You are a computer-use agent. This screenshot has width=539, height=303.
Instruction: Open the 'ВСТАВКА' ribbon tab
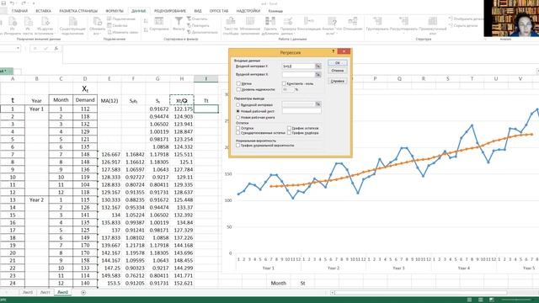pyautogui.click(x=44, y=11)
